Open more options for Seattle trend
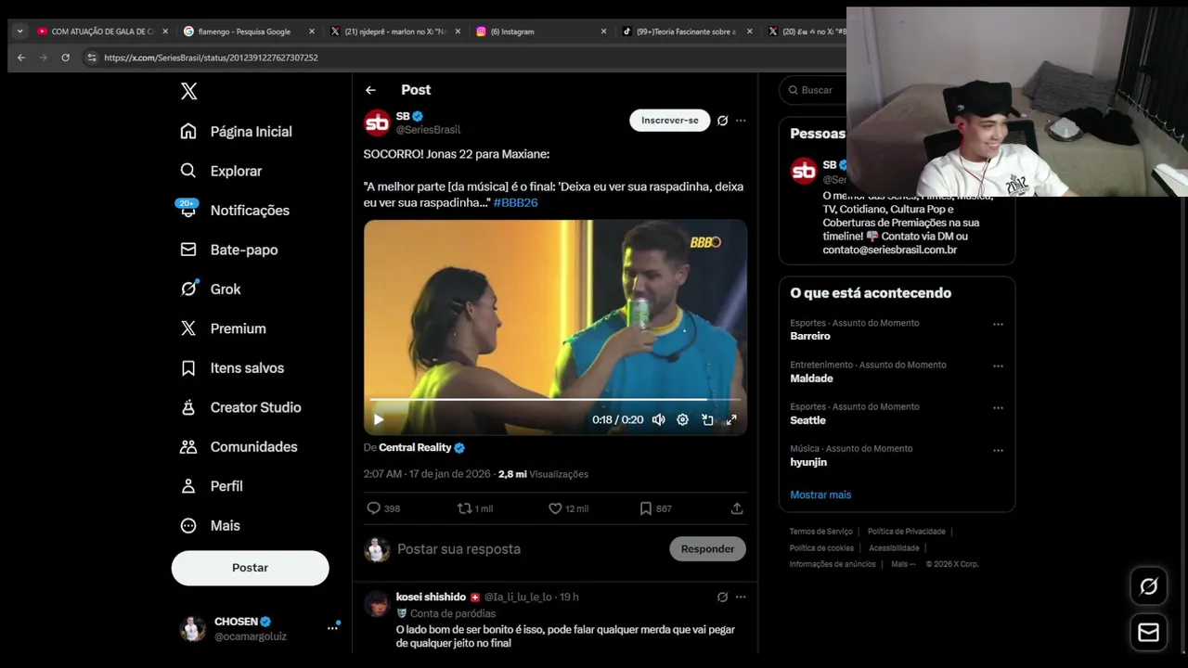The width and height of the screenshot is (1188, 668). click(x=998, y=407)
